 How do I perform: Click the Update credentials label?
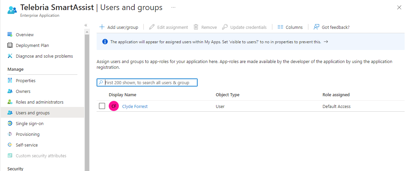[x=248, y=27]
